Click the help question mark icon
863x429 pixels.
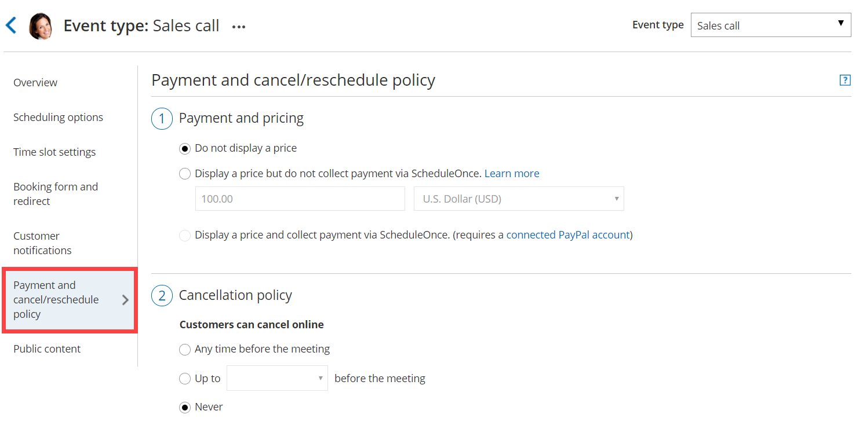pyautogui.click(x=845, y=80)
